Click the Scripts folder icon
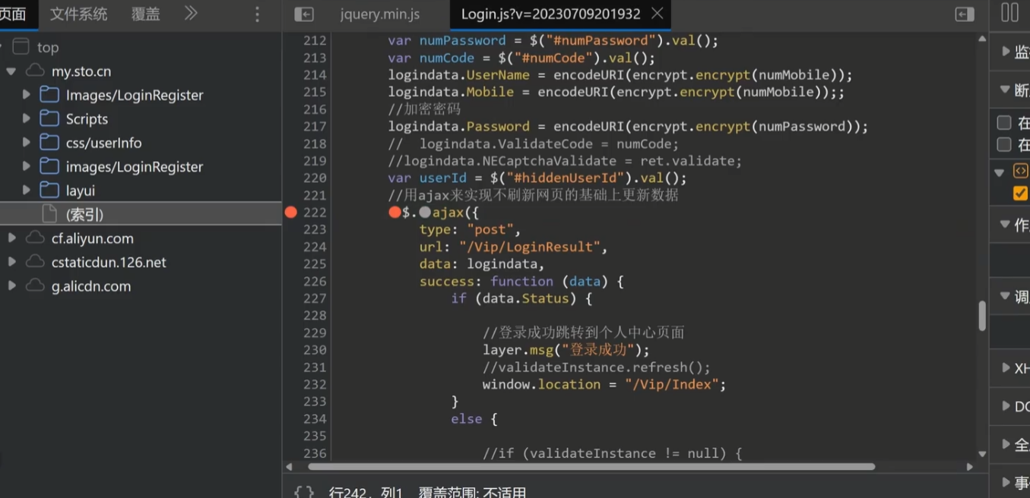1030x498 pixels. click(49, 118)
